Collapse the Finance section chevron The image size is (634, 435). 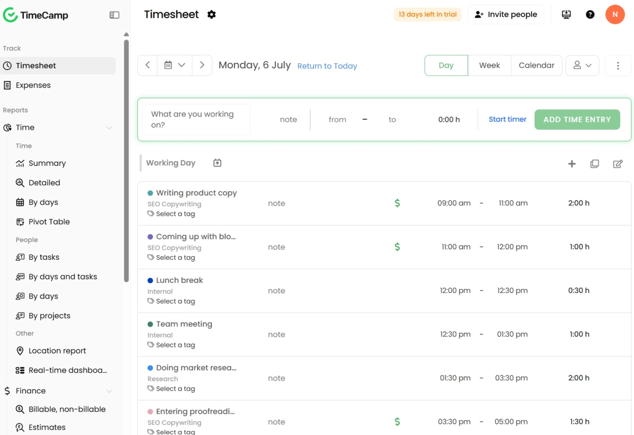[x=109, y=391]
